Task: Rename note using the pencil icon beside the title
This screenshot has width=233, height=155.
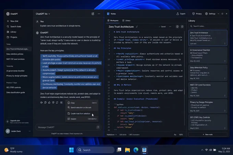Action: coord(137,27)
